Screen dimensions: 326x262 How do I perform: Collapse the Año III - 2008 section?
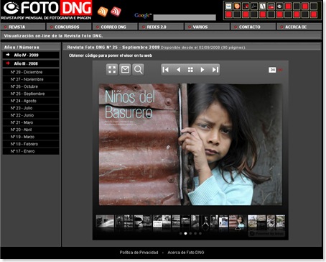[x=31, y=63]
